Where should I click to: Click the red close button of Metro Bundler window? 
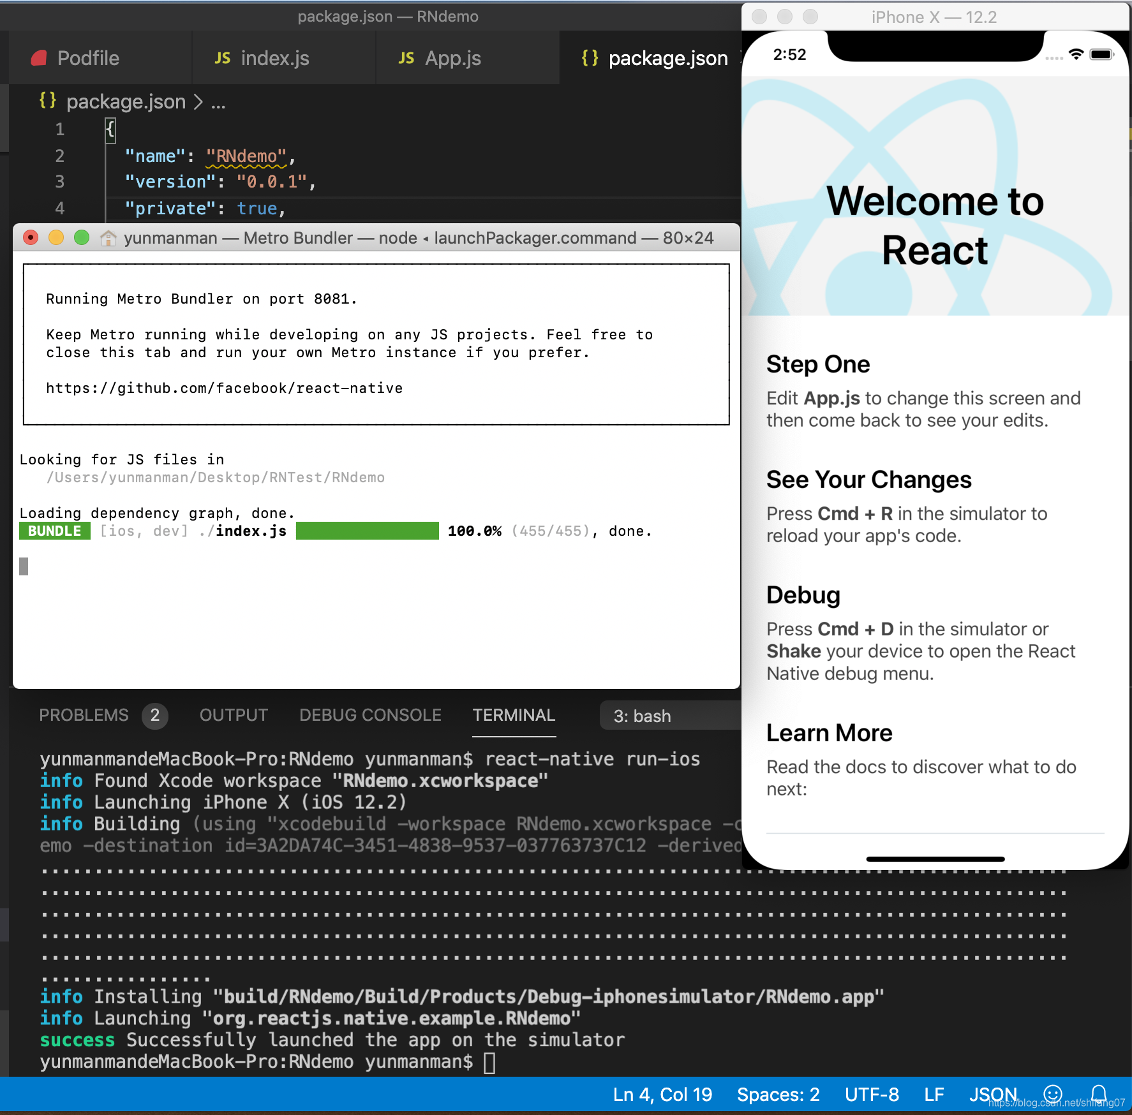tap(31, 238)
